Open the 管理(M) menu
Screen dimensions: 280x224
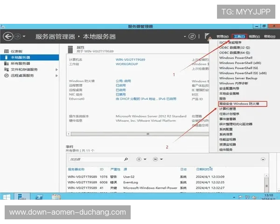(223, 36)
